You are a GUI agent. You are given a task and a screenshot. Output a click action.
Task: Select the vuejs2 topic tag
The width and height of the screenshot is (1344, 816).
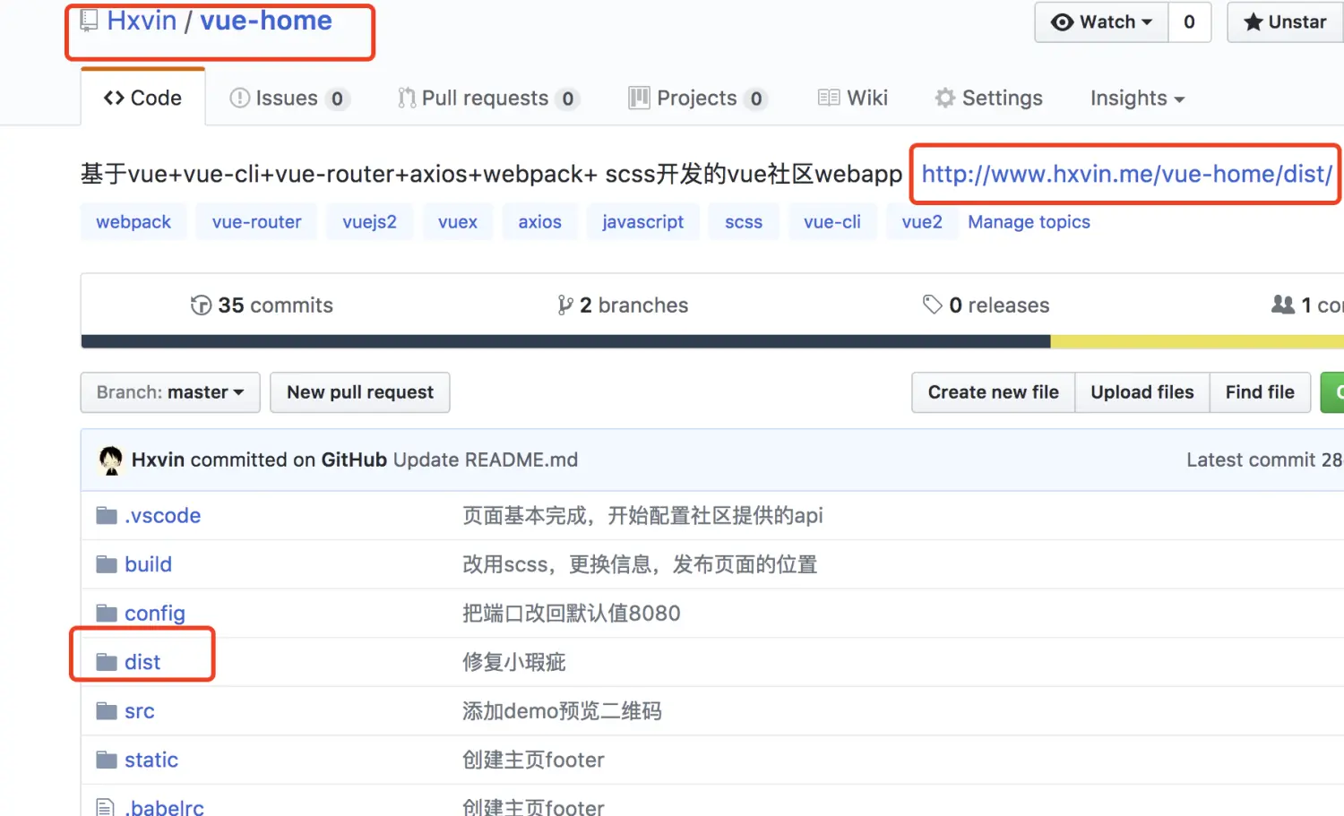[369, 222]
